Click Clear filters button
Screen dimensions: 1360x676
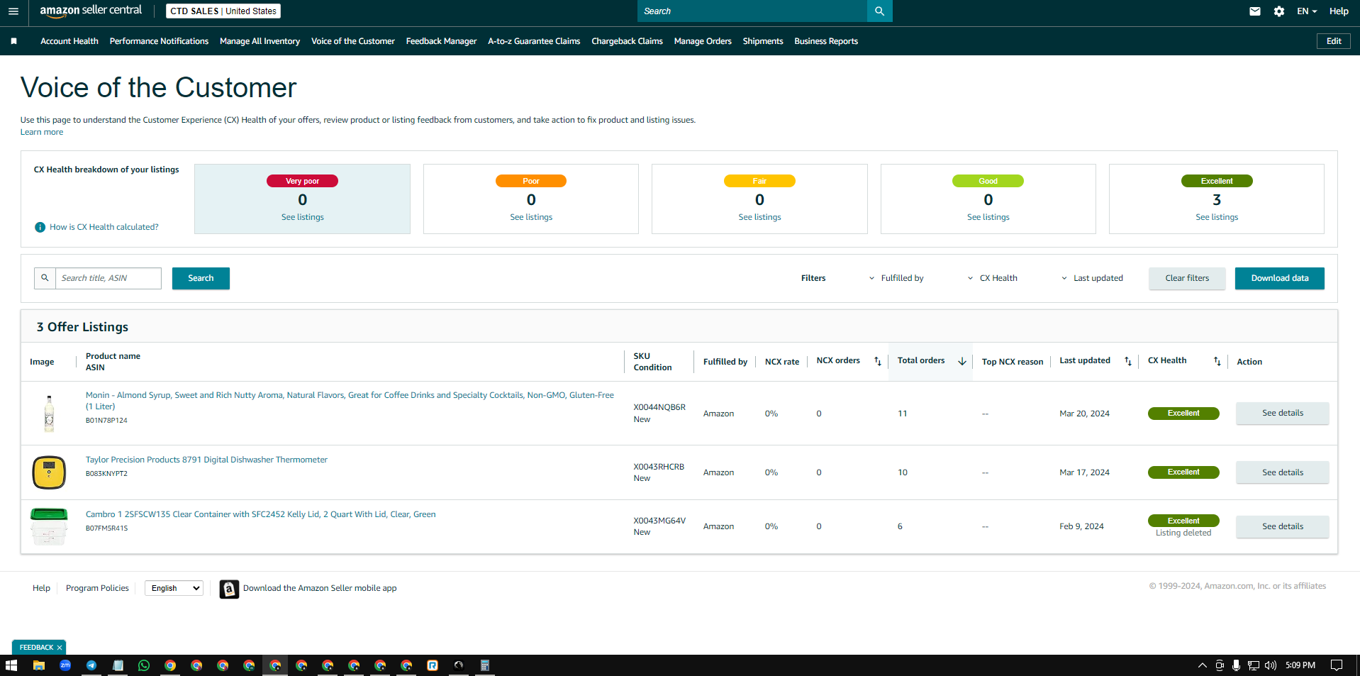click(x=1187, y=278)
